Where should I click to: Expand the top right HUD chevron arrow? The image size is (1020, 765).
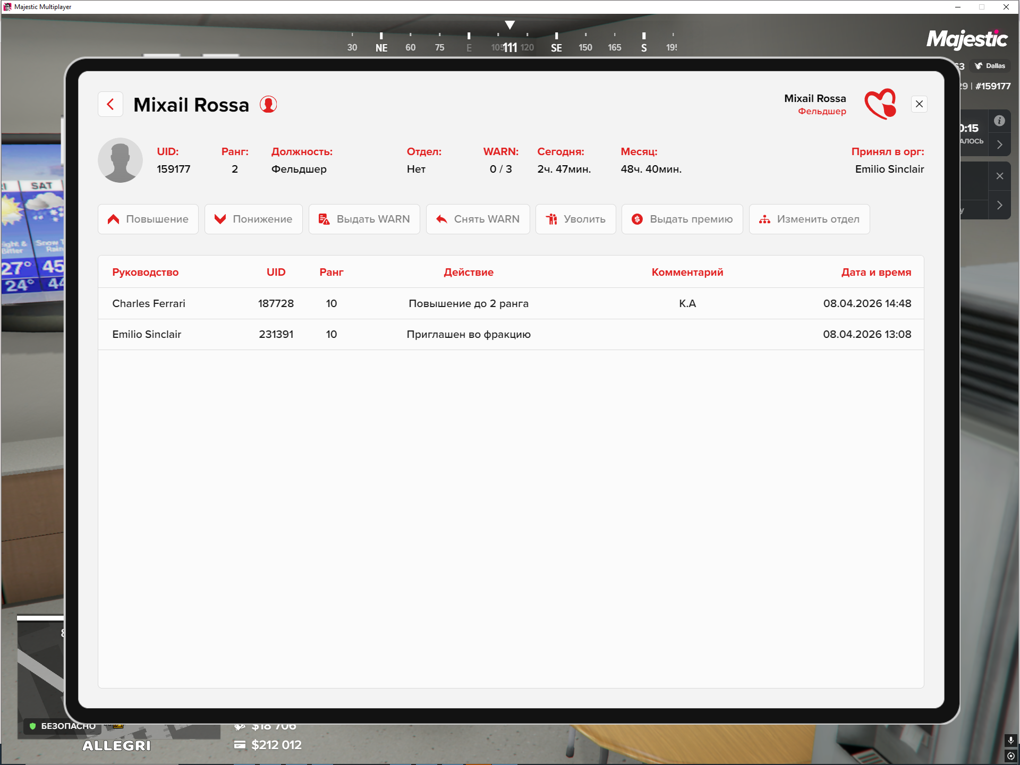pos(999,144)
